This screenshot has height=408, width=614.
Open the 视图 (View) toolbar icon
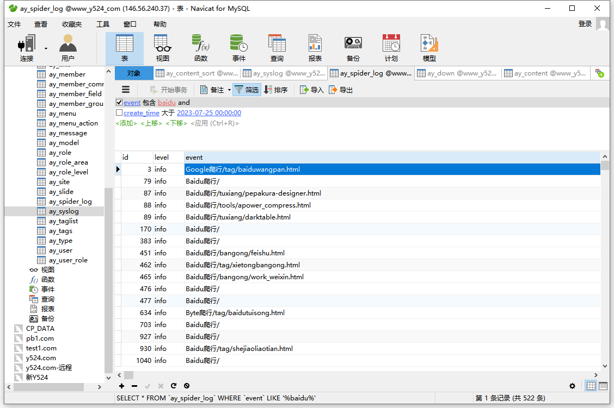[x=163, y=48]
